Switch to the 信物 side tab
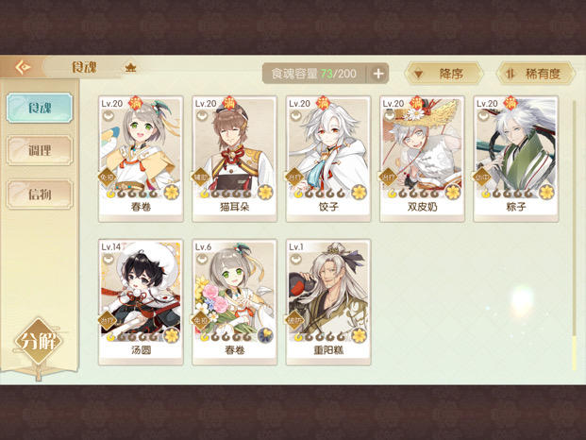This screenshot has height=440, width=586. tap(40, 195)
